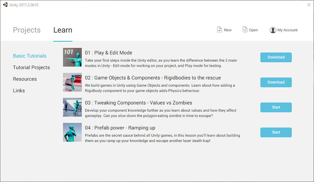The width and height of the screenshot is (314, 182).
Task: Click the Open project file icon
Action: point(245,30)
